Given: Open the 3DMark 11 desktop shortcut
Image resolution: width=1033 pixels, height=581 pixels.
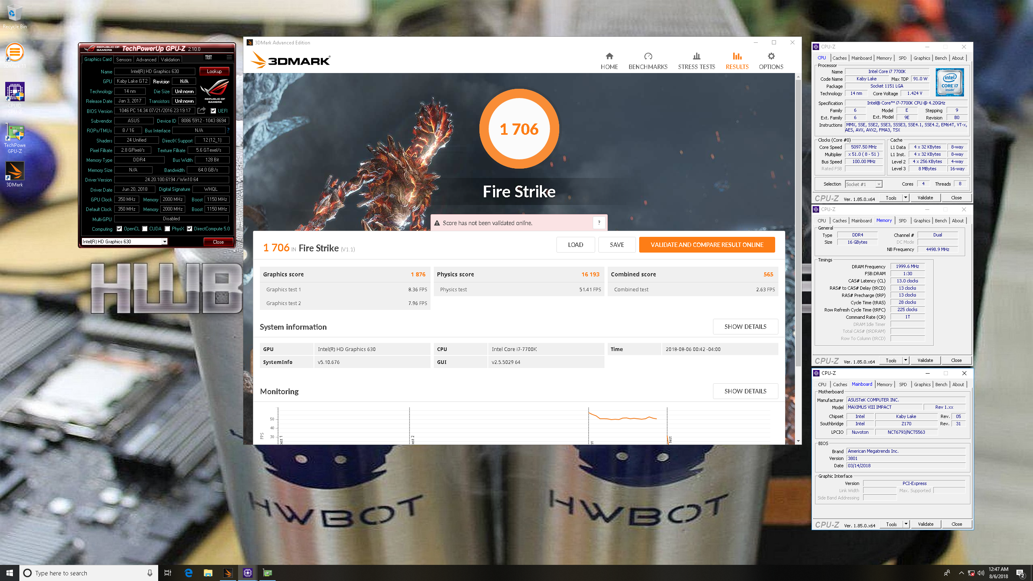Looking at the screenshot, I should (x=15, y=56).
